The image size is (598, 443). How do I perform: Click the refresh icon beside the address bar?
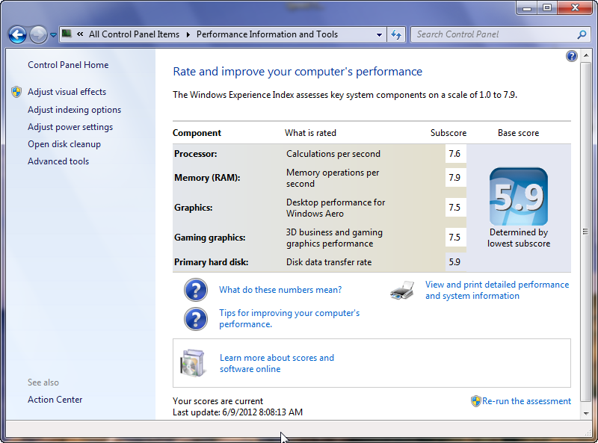tap(396, 34)
